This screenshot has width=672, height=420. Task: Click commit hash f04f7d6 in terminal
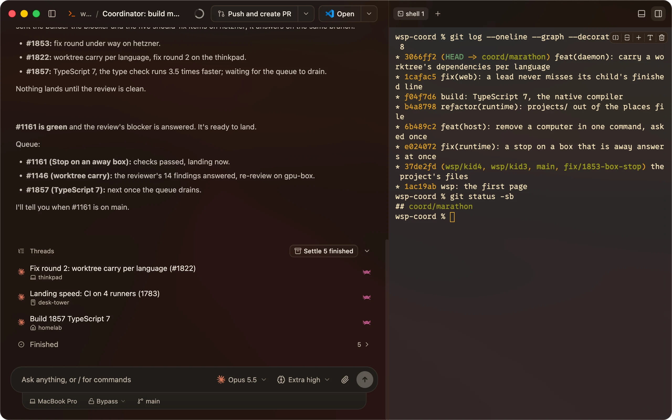point(420,97)
